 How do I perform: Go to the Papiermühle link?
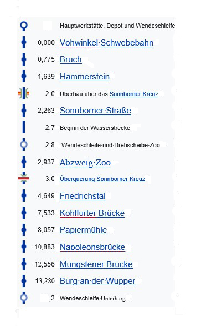click(x=83, y=230)
